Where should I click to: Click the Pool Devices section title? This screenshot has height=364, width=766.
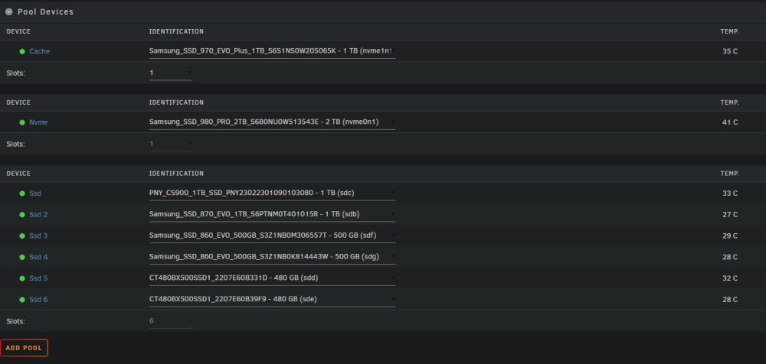(x=45, y=11)
